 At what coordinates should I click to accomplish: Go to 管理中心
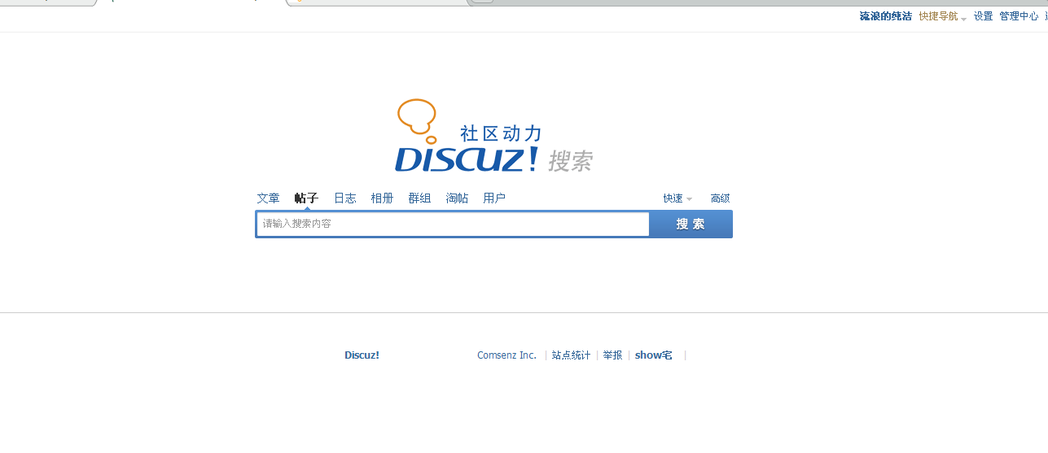coord(1019,16)
